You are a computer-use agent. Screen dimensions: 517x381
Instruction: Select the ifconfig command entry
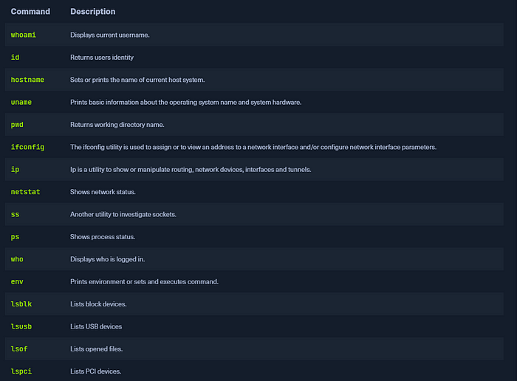click(27, 147)
